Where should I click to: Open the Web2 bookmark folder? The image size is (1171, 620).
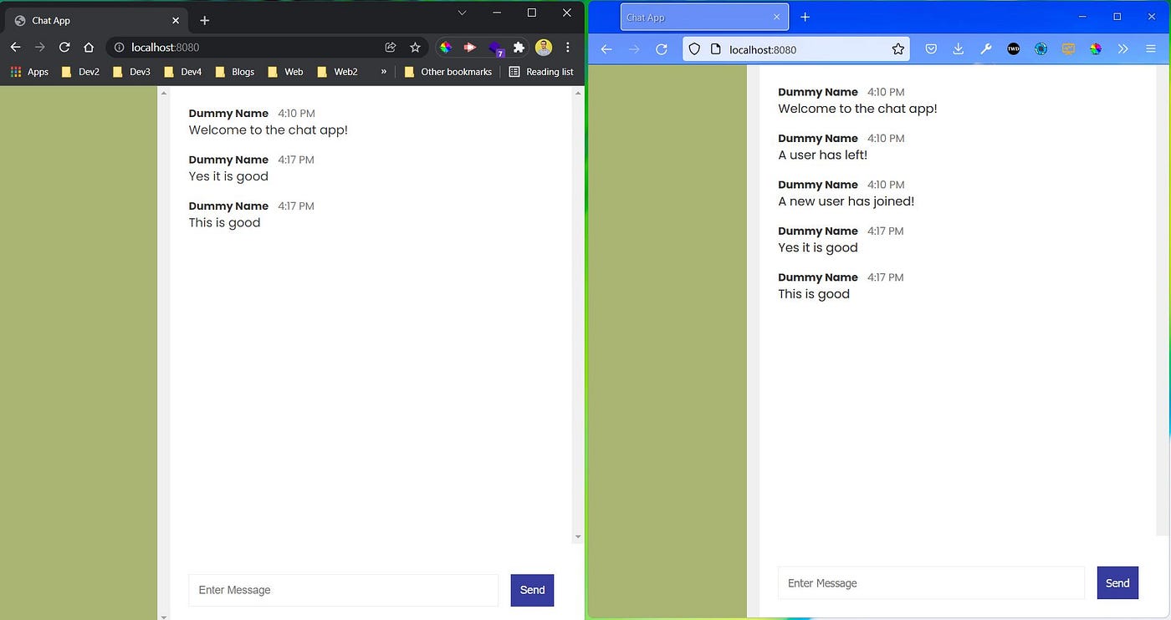click(x=337, y=72)
